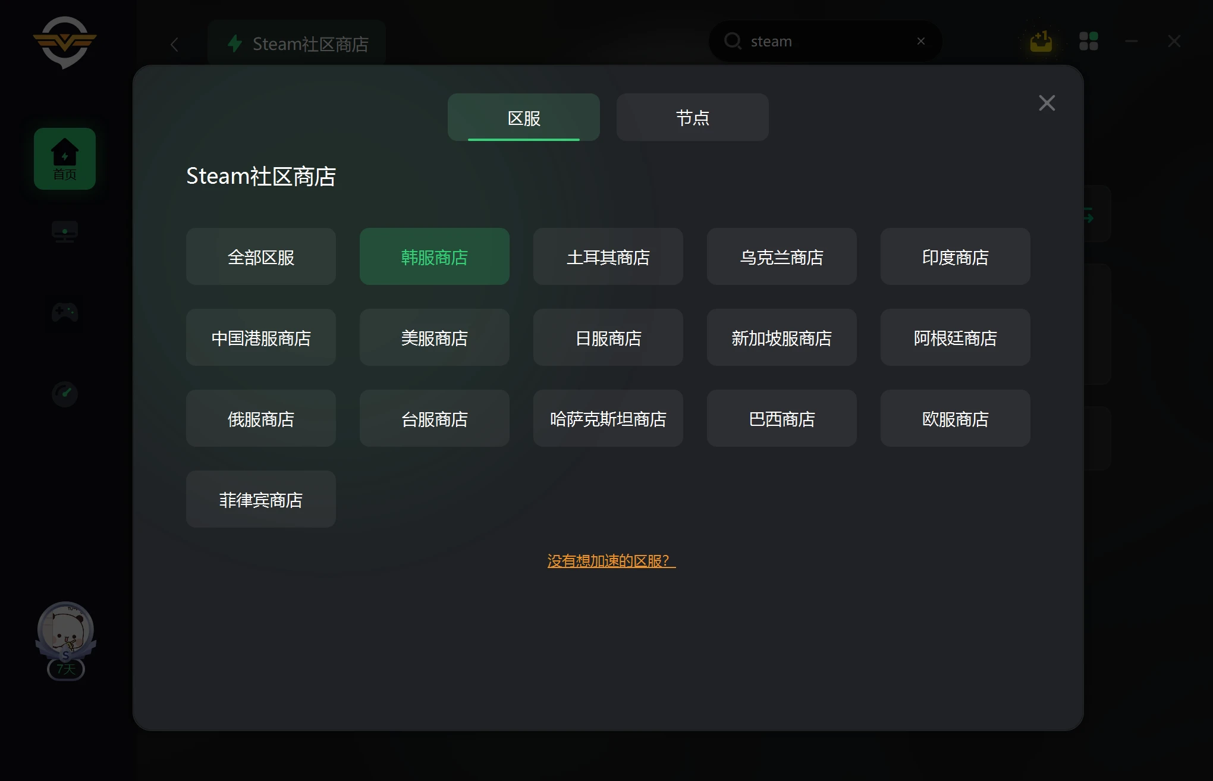
Task: Pick 台服商店 region
Action: 435,418
